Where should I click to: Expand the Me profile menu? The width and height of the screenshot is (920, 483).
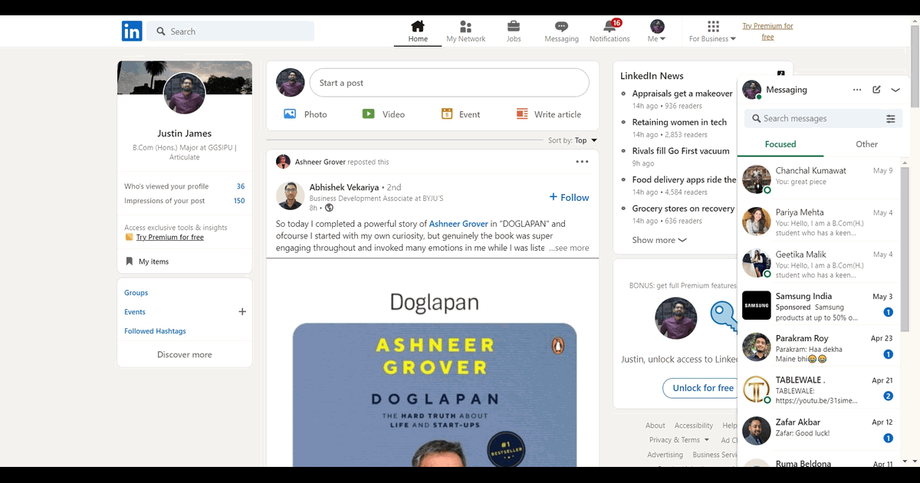[x=657, y=31]
